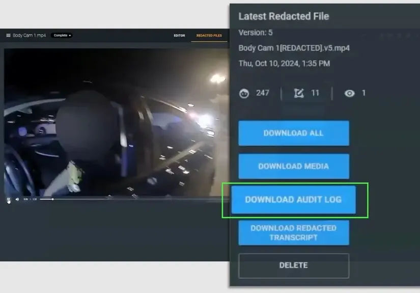Click the video elapsed time readout

pos(26,199)
